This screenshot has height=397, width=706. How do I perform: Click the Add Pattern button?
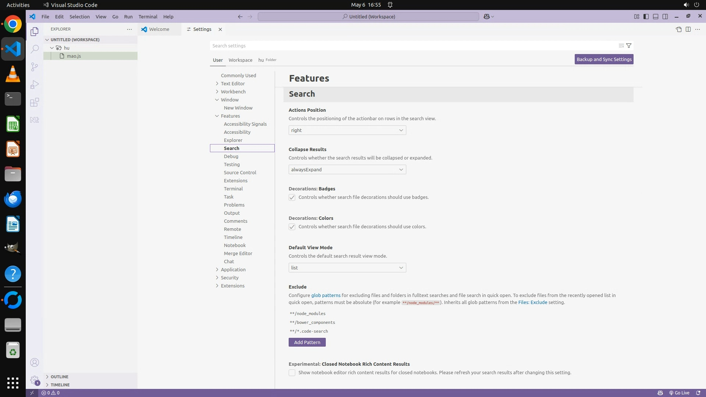click(x=307, y=342)
